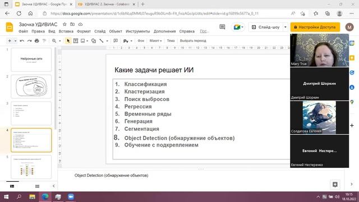Screen dimensions: 359x202
Task: Expand image insert options arrow
Action: (x=88, y=41)
